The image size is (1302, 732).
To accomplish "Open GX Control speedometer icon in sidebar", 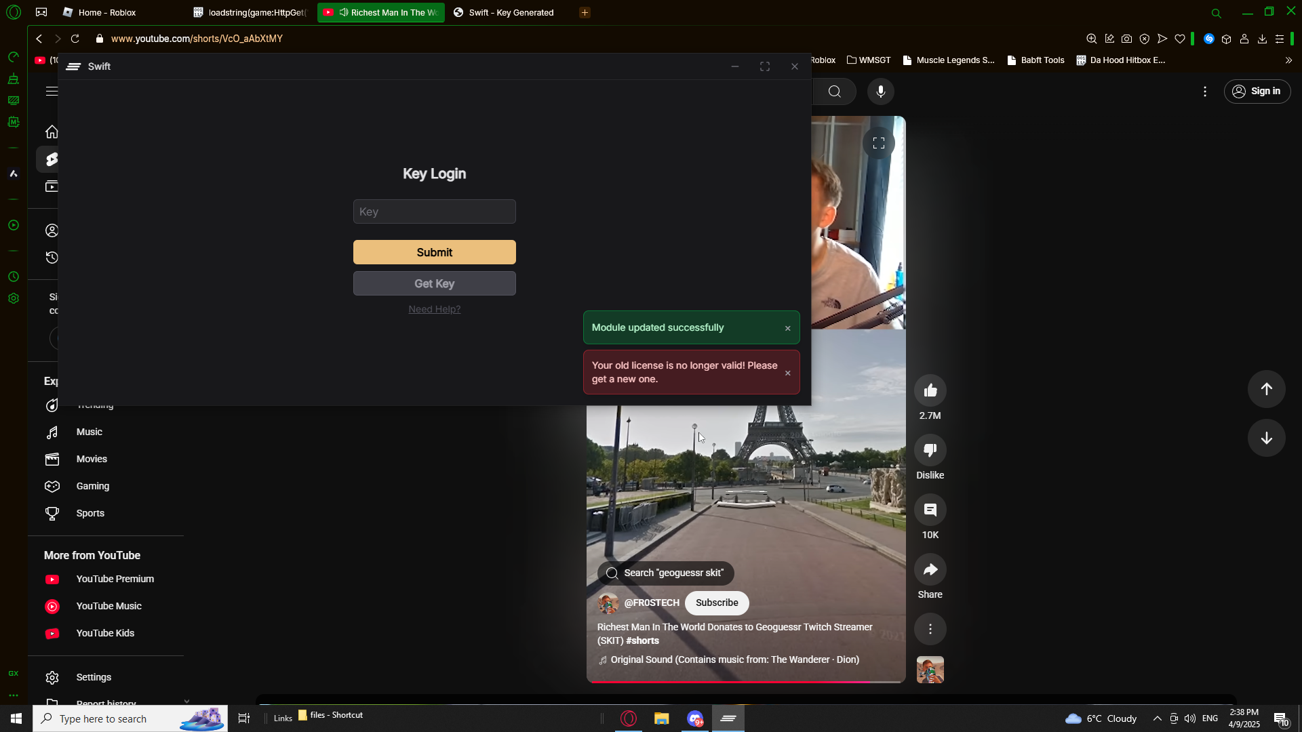I will (x=14, y=57).
